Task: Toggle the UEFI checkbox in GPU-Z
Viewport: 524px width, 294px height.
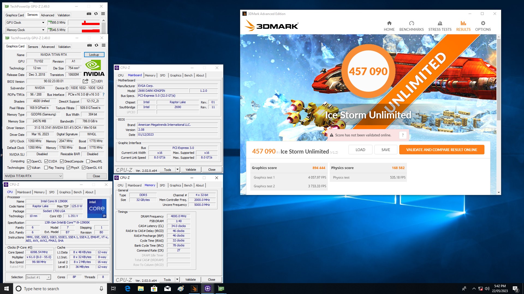Action: (93, 81)
